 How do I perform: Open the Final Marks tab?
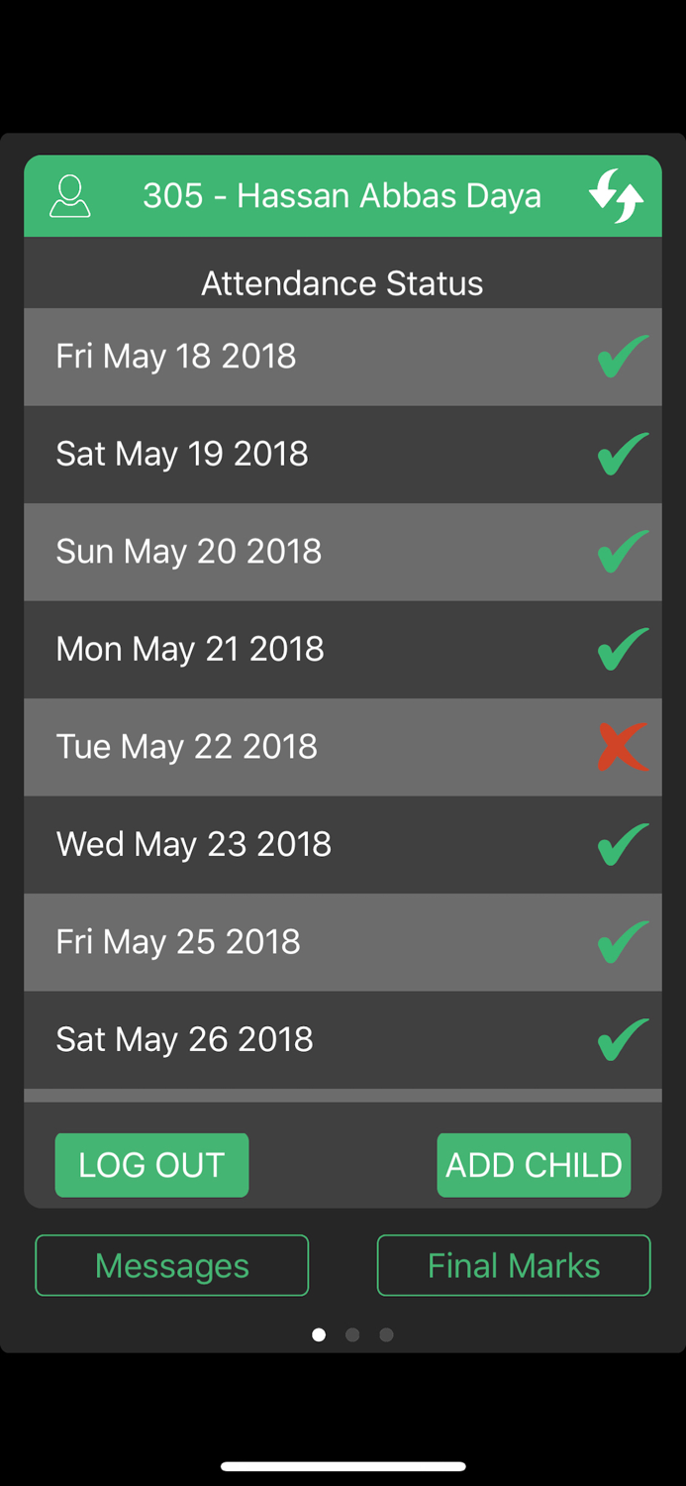pyautogui.click(x=514, y=1265)
